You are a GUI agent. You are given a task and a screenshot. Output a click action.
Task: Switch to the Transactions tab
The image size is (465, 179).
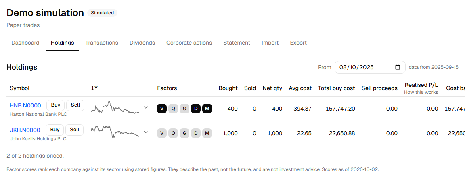tap(102, 43)
